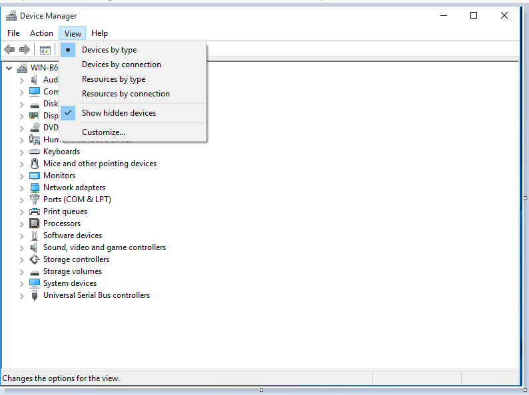Click the Network adapters category icon
529x395 pixels.
click(35, 188)
